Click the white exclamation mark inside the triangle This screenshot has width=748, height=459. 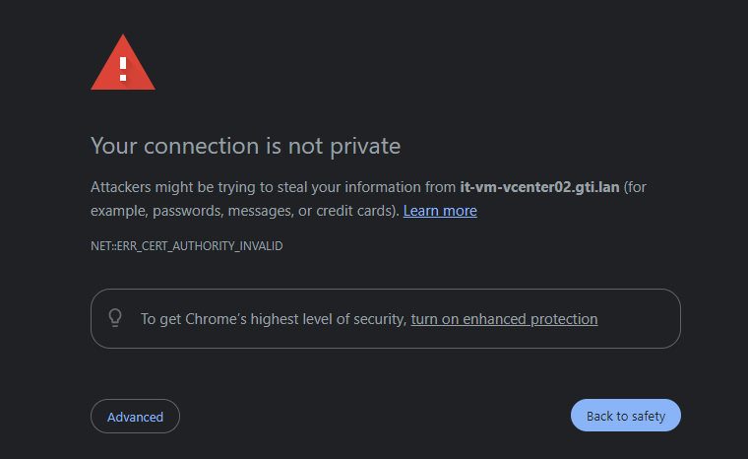[123, 69]
